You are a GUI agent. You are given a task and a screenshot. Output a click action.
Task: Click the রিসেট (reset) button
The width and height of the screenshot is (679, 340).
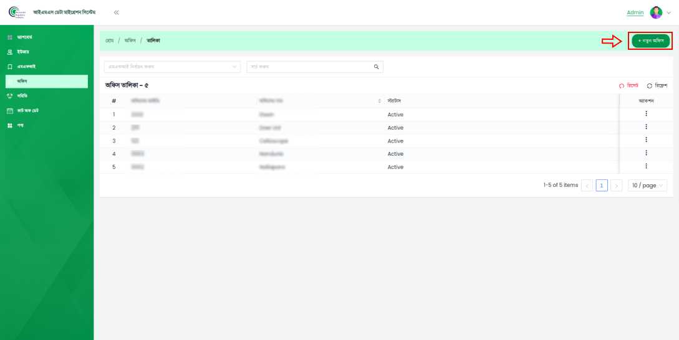(x=628, y=85)
